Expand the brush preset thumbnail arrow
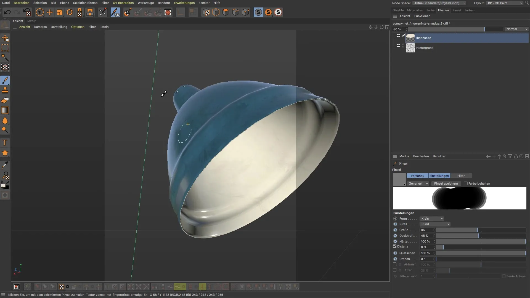Viewport: 530px width, 298px height. coord(405,185)
